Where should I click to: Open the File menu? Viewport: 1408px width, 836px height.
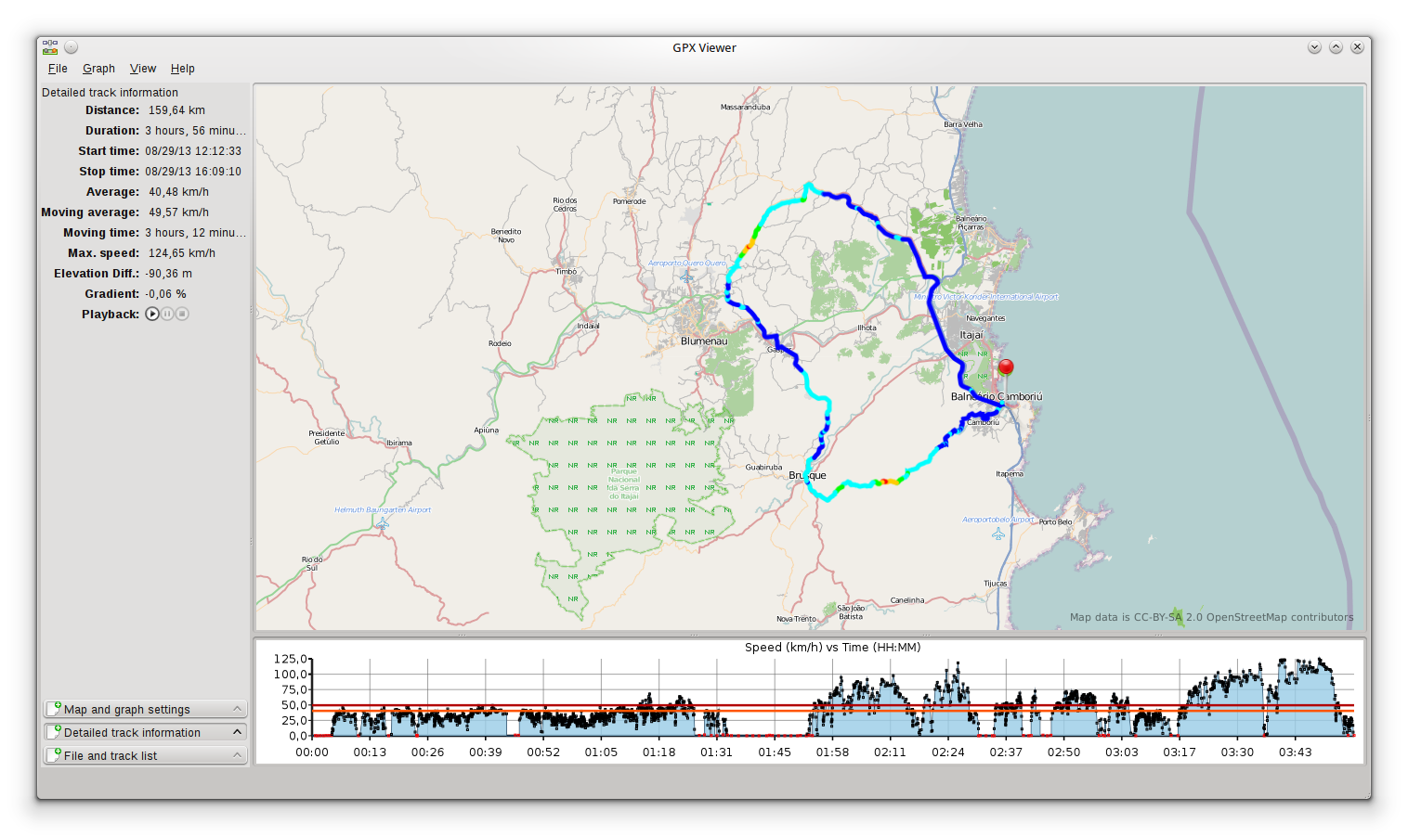(x=58, y=69)
